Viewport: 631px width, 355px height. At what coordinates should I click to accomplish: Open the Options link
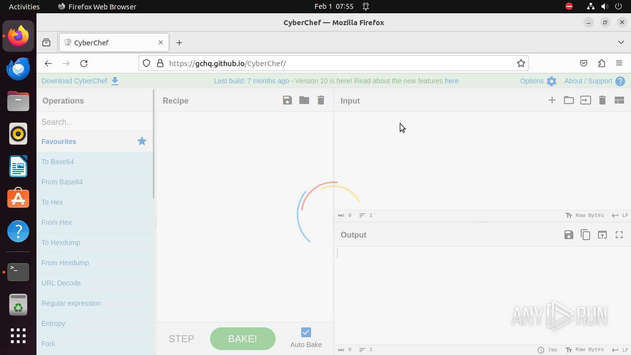pos(532,81)
